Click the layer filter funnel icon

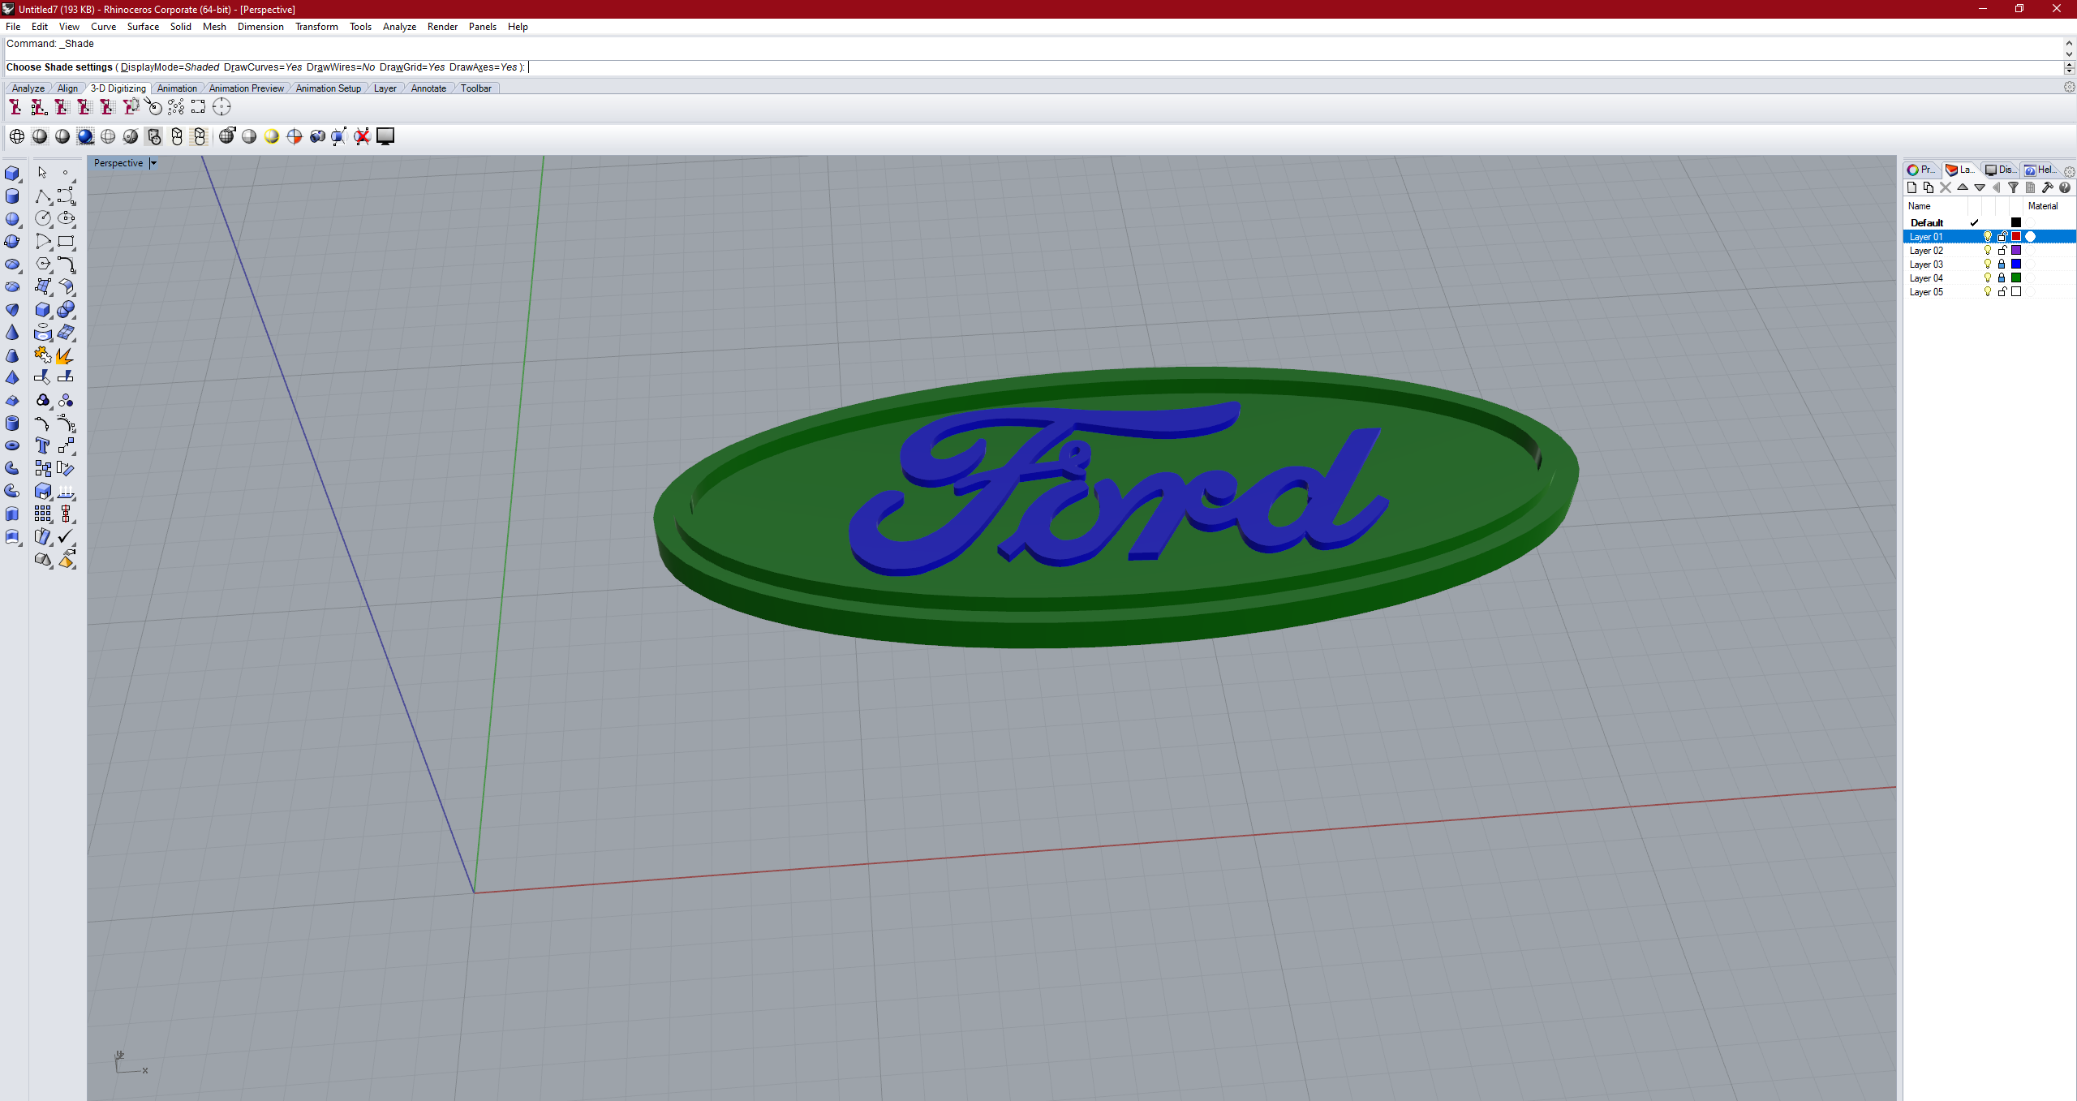coord(2013,187)
